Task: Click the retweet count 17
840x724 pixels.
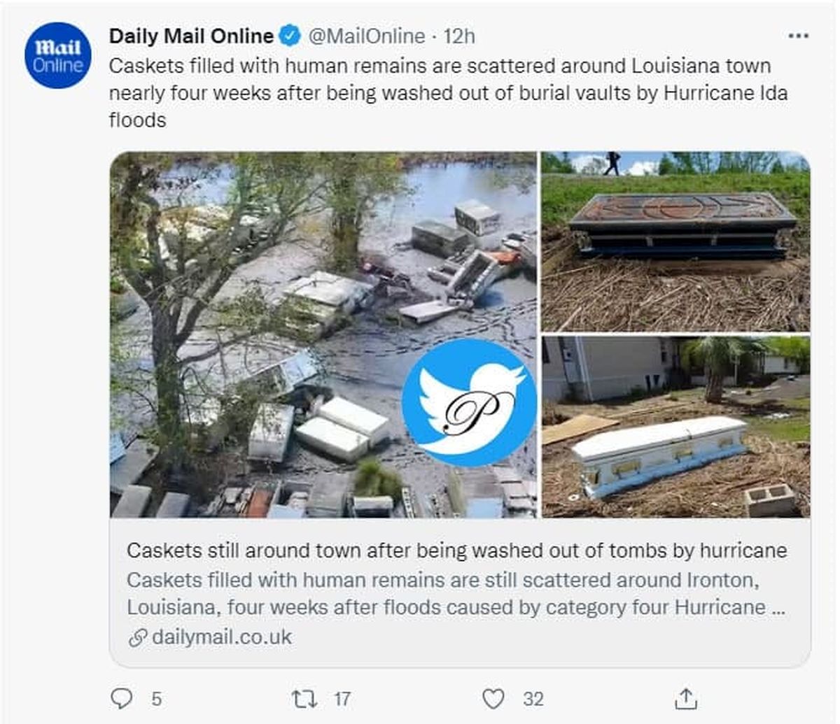Action: (342, 698)
